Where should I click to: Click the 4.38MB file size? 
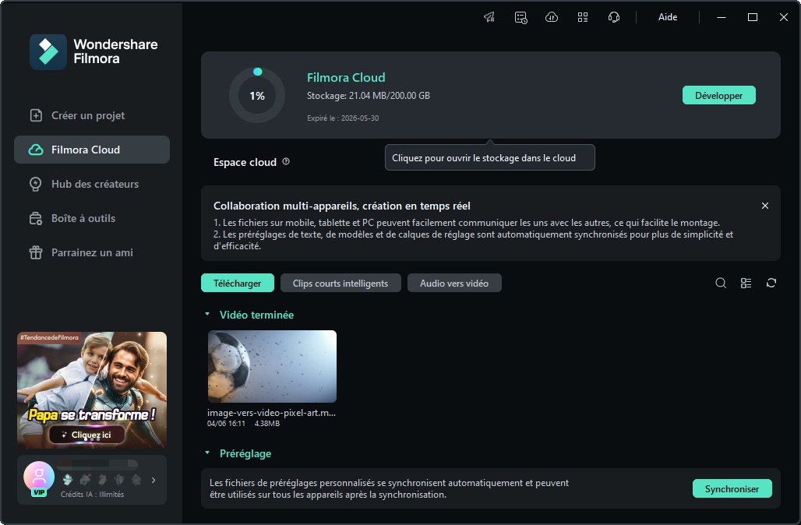tap(267, 424)
